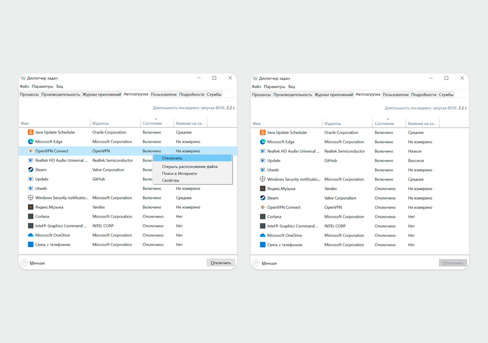This screenshot has width=488, height=343.
Task: Click Высокое impact value in right window
Action: coord(416,160)
